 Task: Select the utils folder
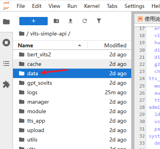(x=72, y=140)
